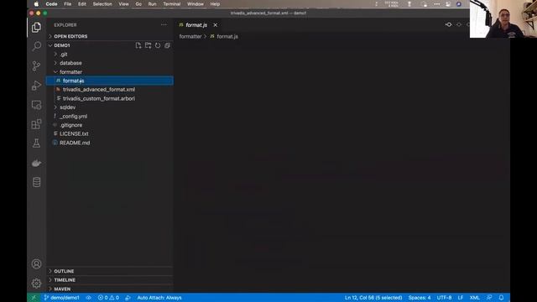Screen dimensions: 537x302
Task: Open the Docker view
Action: coord(36,163)
